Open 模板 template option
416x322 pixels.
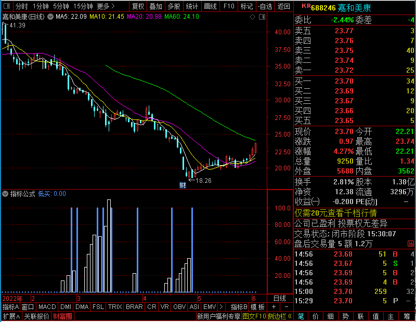coord(257,307)
